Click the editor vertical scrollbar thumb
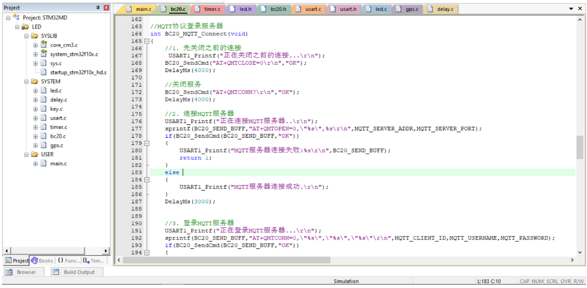 point(580,147)
